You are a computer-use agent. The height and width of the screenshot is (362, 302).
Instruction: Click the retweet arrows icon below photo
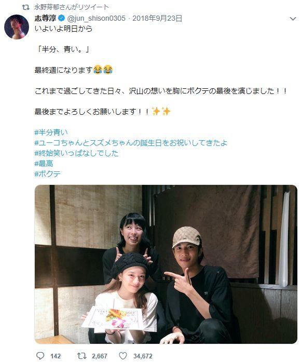click(x=81, y=356)
